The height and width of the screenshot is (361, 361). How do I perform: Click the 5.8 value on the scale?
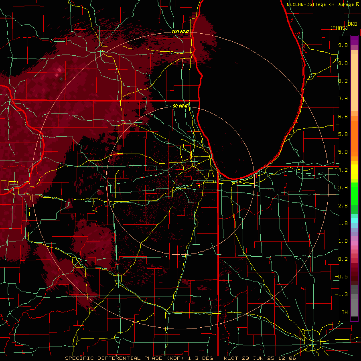[x=343, y=134]
